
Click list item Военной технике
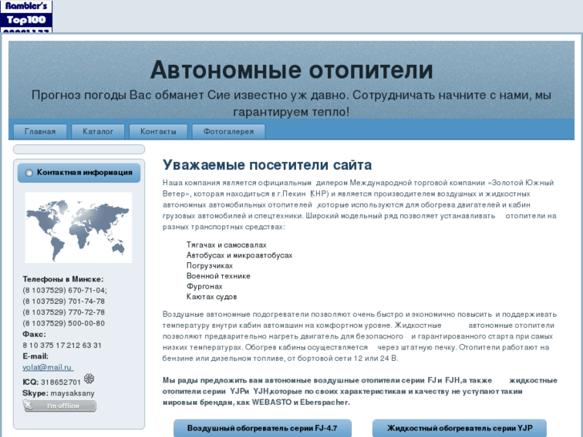point(218,276)
